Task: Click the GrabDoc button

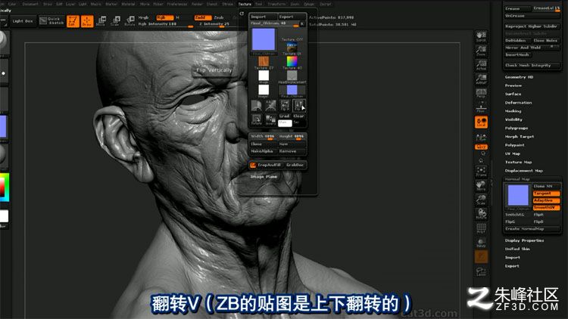Action: tap(295, 165)
